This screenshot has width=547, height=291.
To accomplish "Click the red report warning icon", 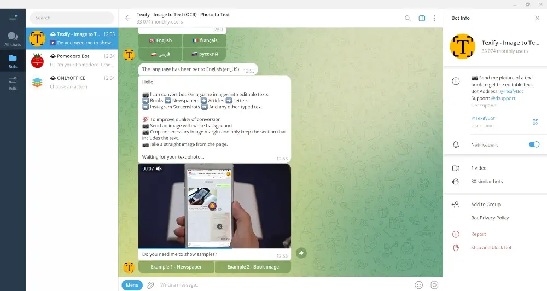I will click(456, 234).
